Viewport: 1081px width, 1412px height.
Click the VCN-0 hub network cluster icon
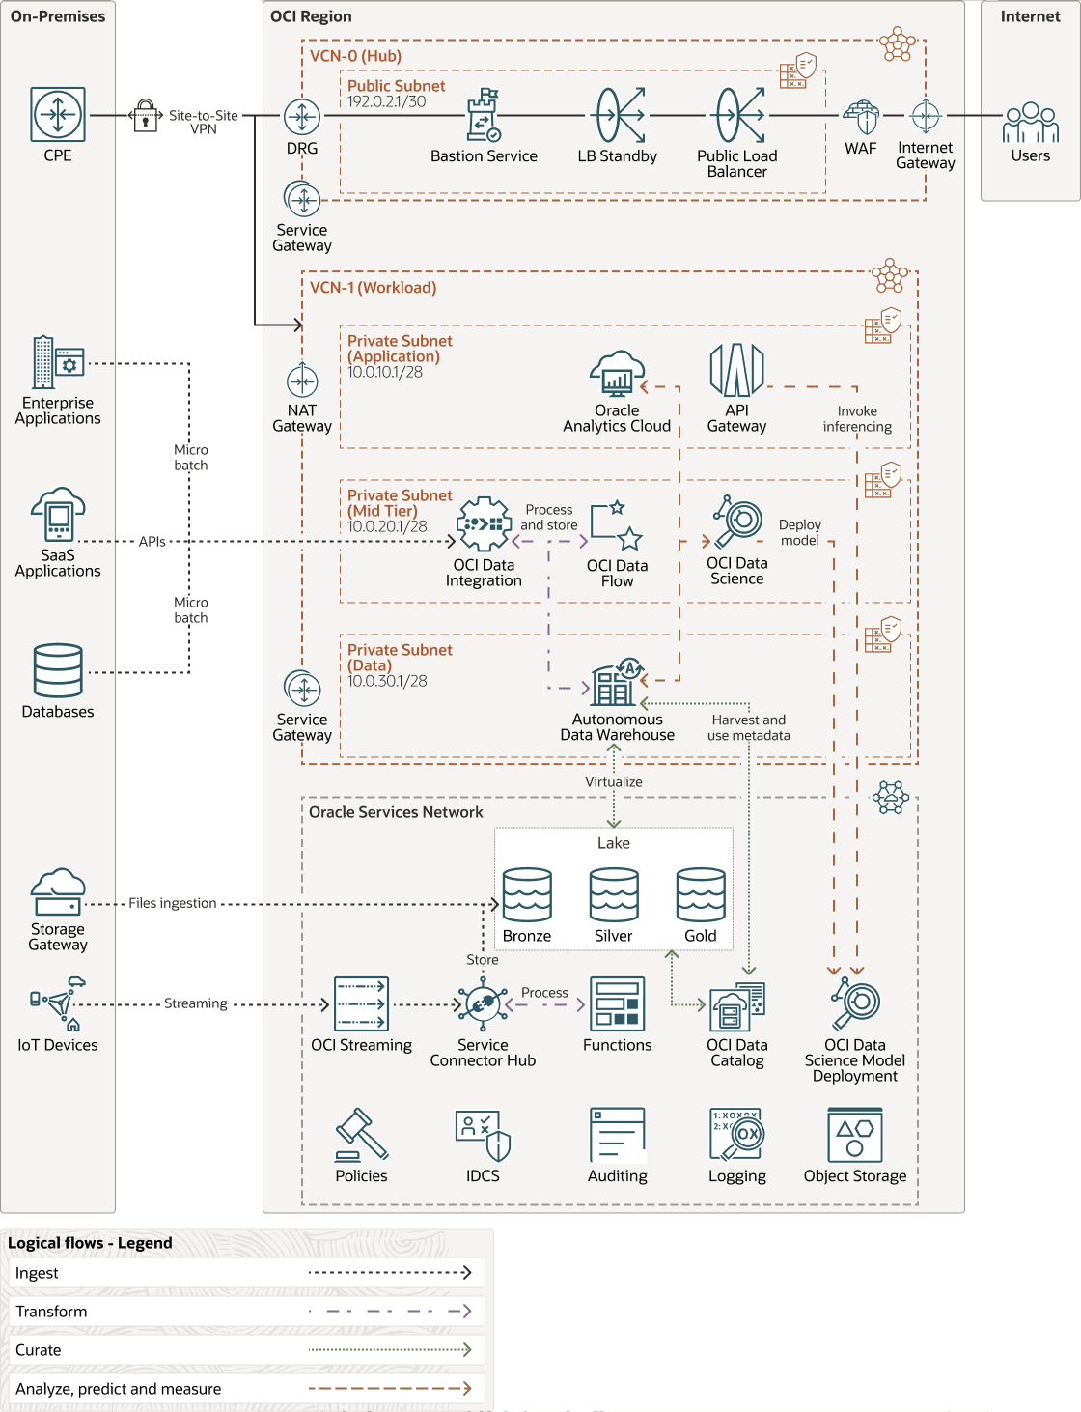898,44
